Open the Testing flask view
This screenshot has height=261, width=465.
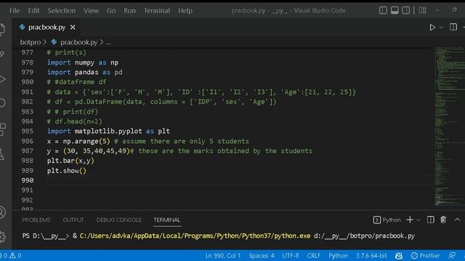[1, 154]
